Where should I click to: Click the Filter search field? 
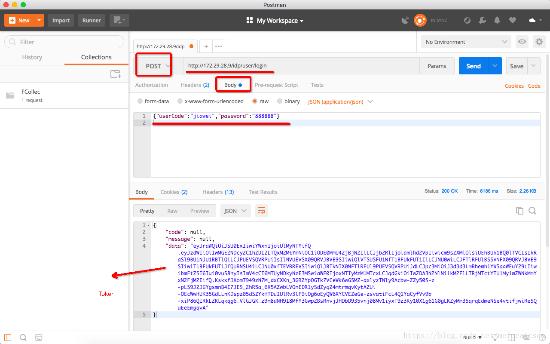click(x=64, y=42)
